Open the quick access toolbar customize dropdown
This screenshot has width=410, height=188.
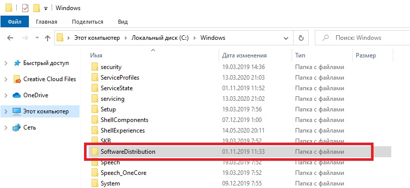[46, 9]
